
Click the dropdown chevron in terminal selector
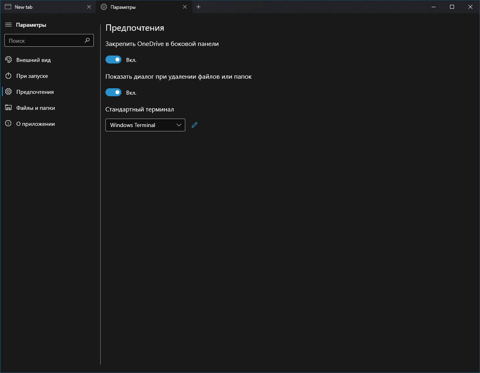[179, 125]
